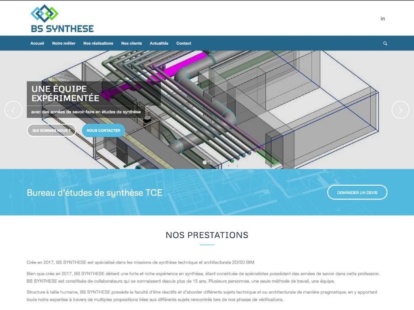Visit the Nos clients section
The image size is (414, 310).
tap(131, 43)
